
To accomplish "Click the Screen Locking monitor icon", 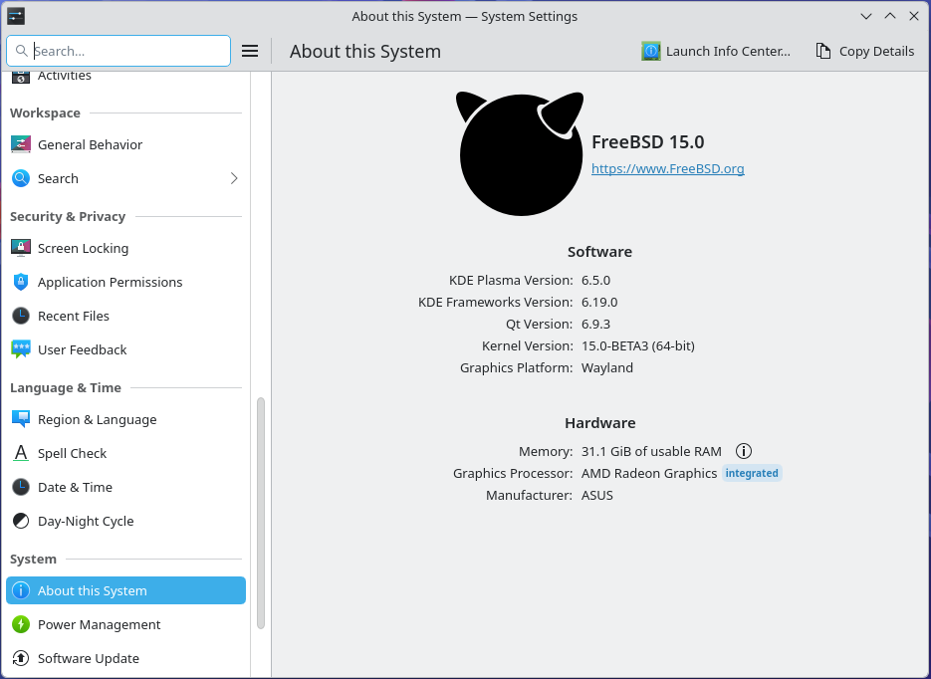I will click(21, 248).
